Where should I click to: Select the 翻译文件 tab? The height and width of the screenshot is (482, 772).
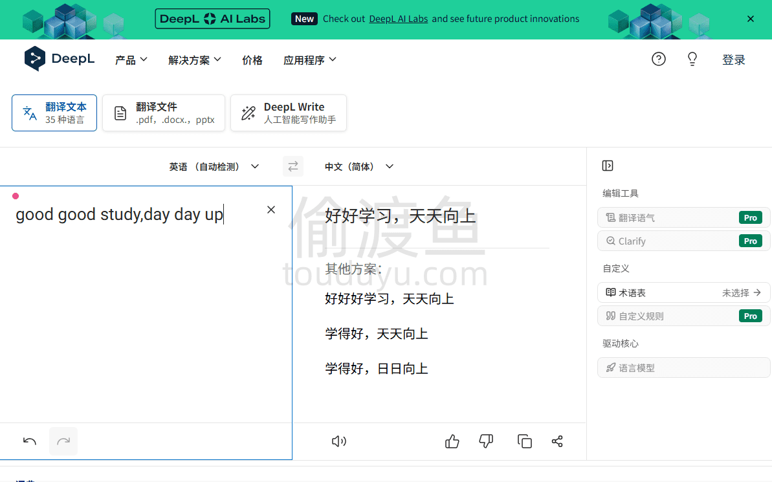point(164,113)
